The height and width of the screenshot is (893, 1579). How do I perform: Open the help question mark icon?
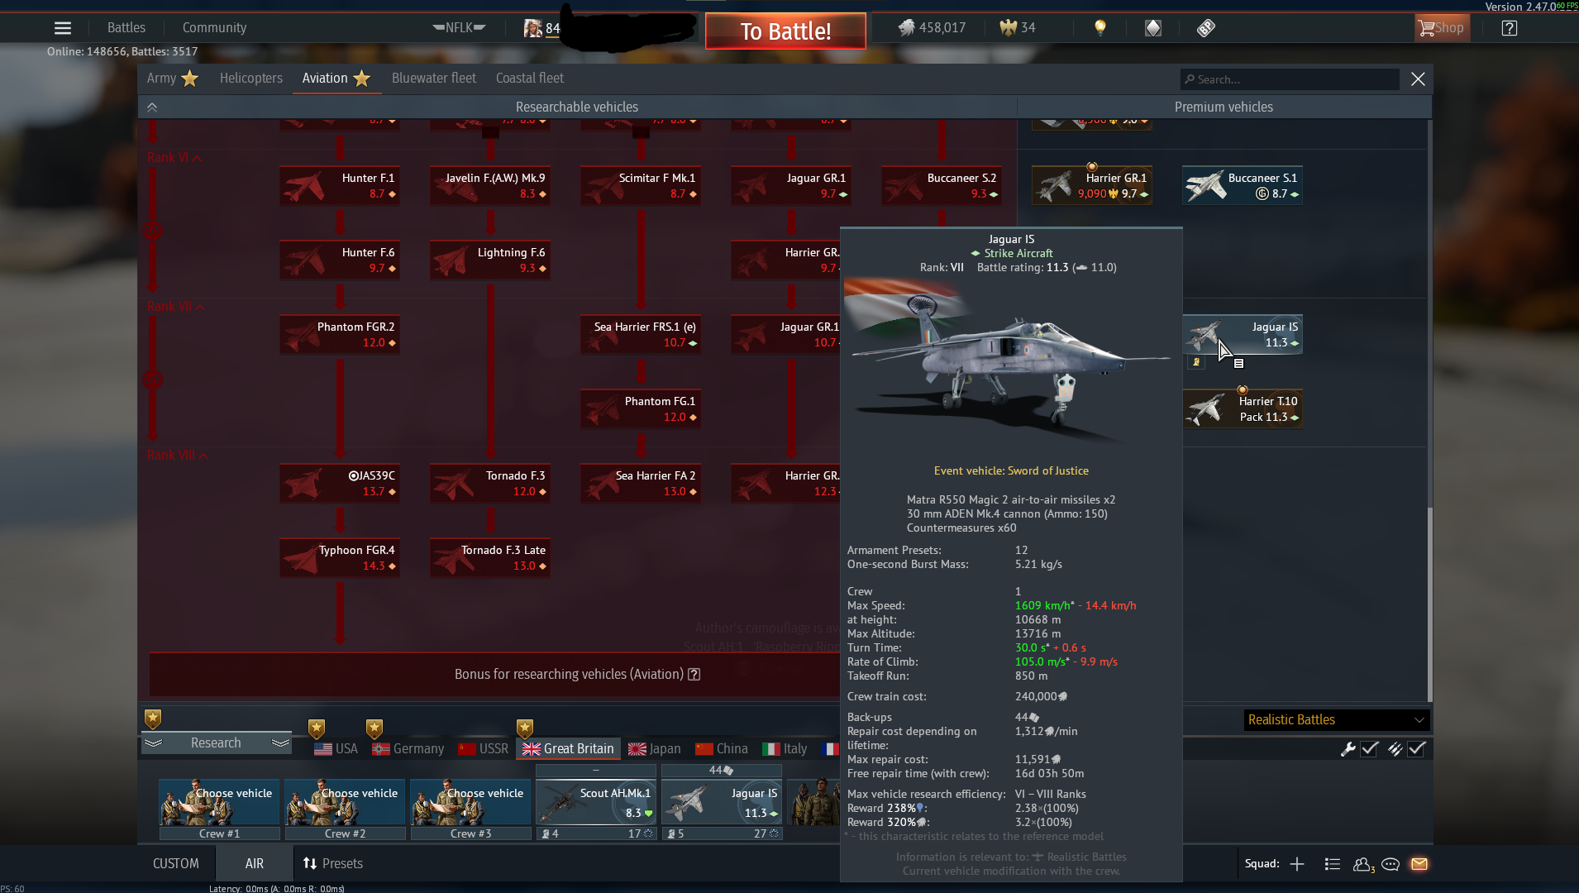(x=1509, y=28)
